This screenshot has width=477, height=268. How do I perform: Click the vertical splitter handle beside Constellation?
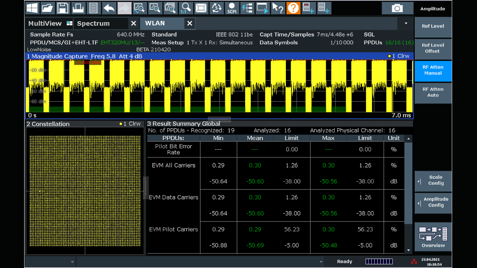(146, 188)
